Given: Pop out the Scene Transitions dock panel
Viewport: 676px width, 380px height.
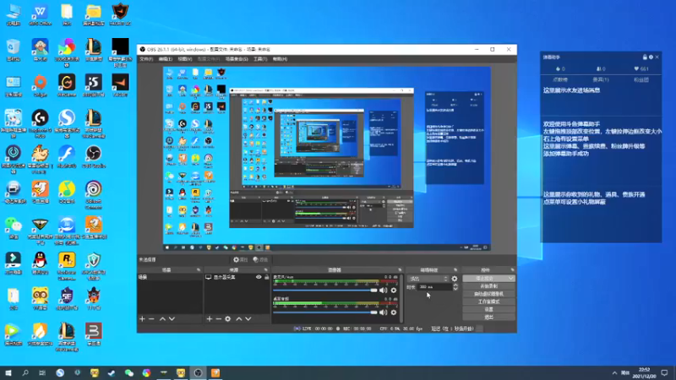Looking at the screenshot, I should tap(455, 270).
